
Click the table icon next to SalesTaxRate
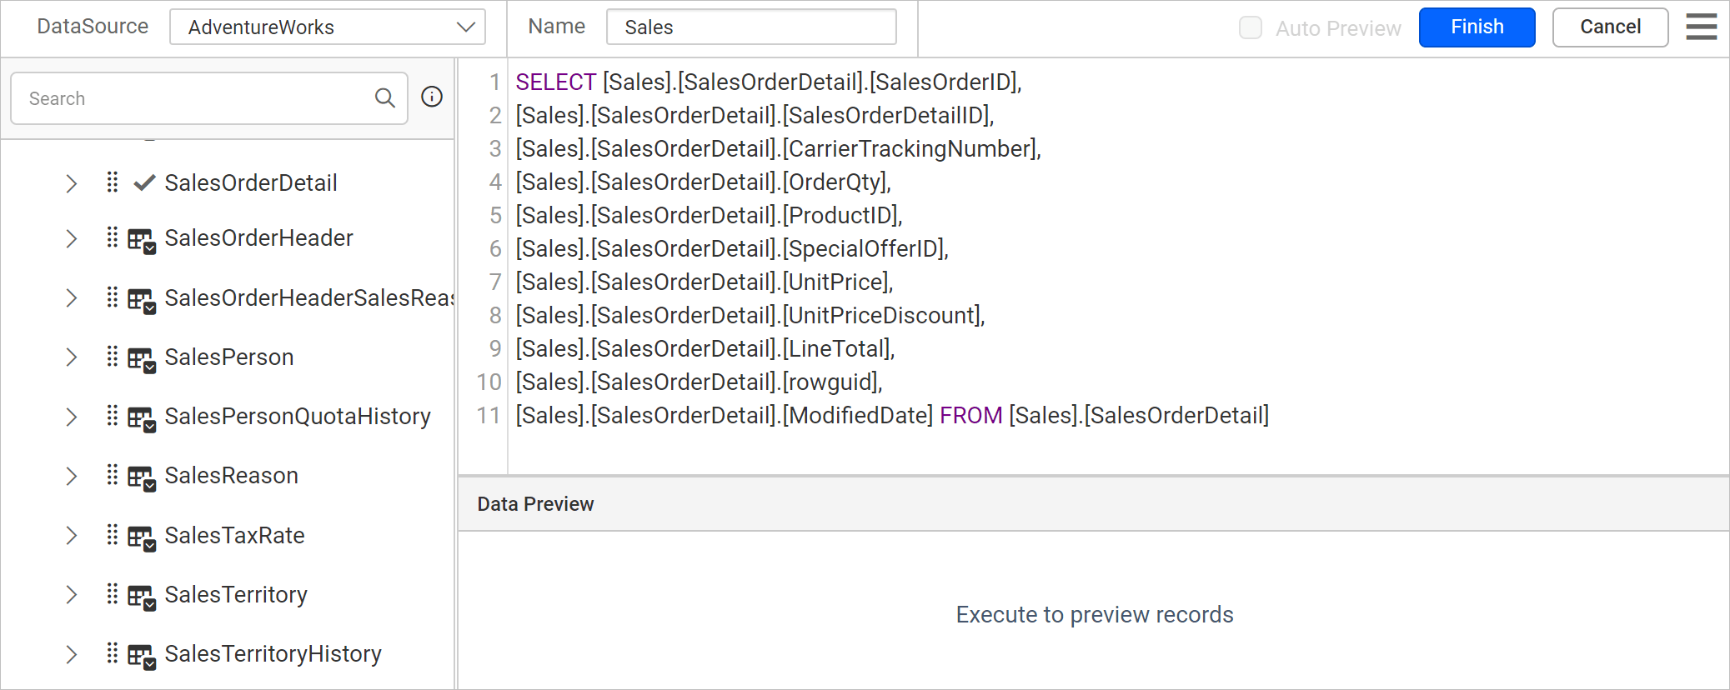pos(142,535)
